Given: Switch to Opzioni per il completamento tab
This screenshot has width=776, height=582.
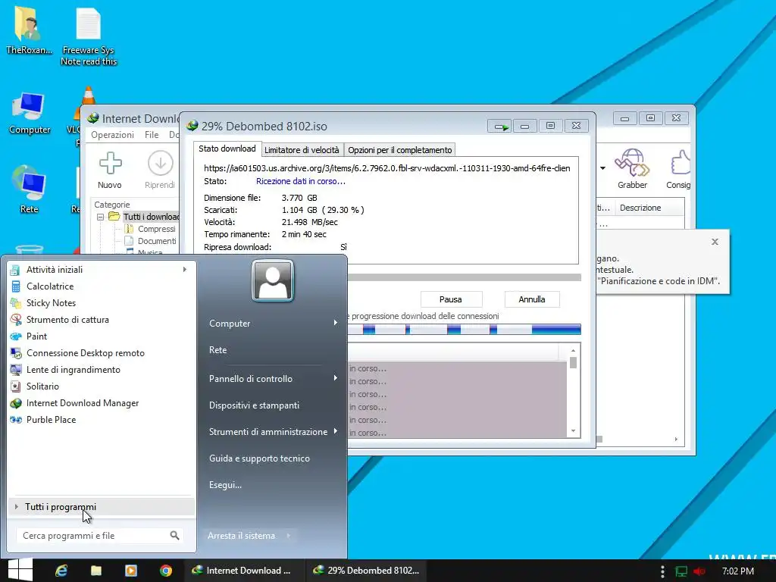Looking at the screenshot, I should tap(400, 150).
